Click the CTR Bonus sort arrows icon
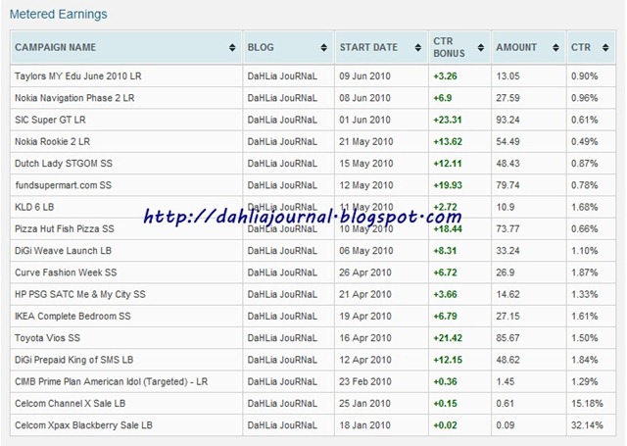This screenshot has height=446, width=627. click(x=481, y=48)
